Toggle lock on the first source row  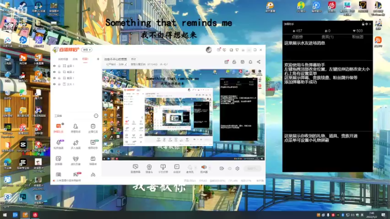[x=59, y=66]
